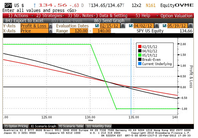Click the SPY US Equity label
This screenshot has width=198, height=138.
coord(150,31)
